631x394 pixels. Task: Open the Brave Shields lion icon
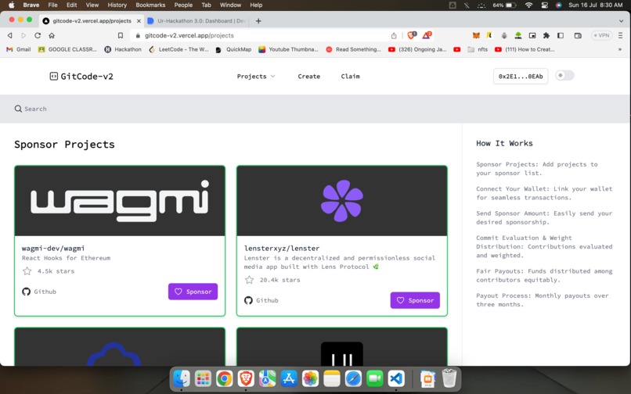pyautogui.click(x=412, y=35)
